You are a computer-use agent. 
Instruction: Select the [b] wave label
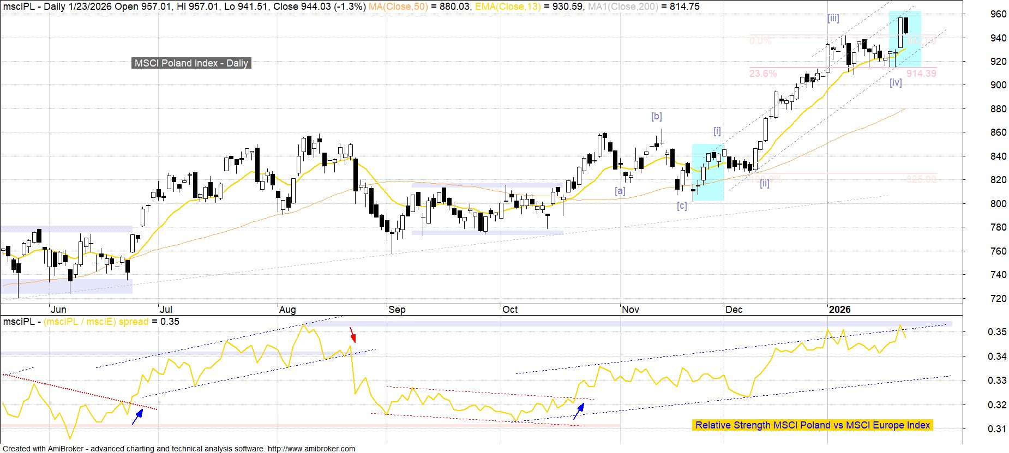[x=656, y=116]
